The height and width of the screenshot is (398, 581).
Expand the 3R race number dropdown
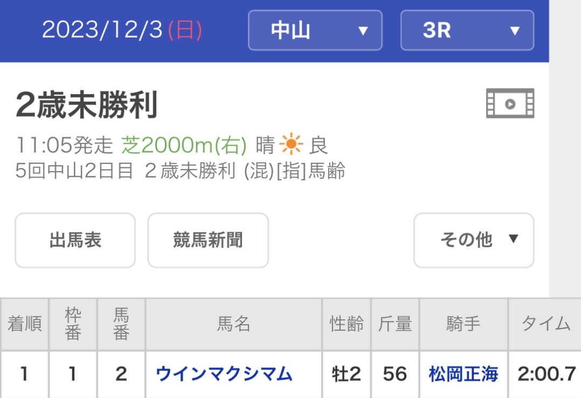[x=467, y=30]
